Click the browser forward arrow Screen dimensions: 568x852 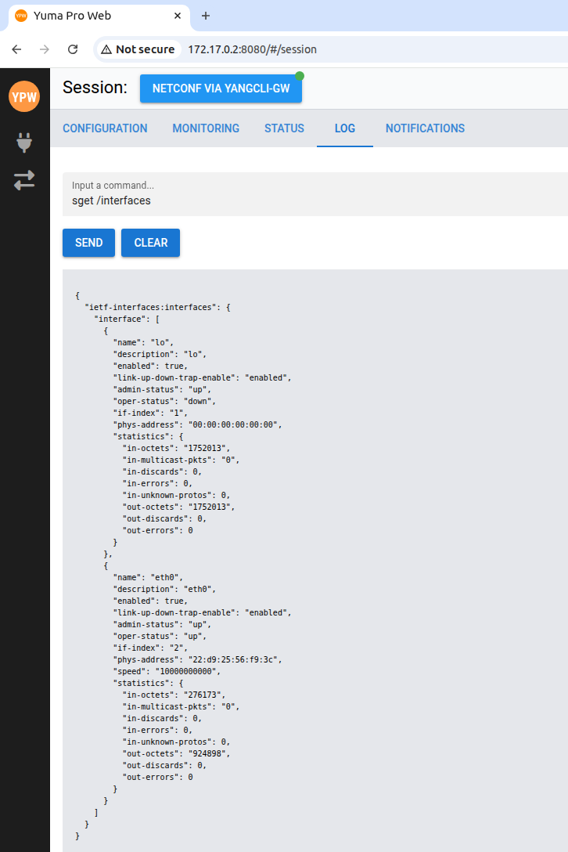tap(44, 49)
